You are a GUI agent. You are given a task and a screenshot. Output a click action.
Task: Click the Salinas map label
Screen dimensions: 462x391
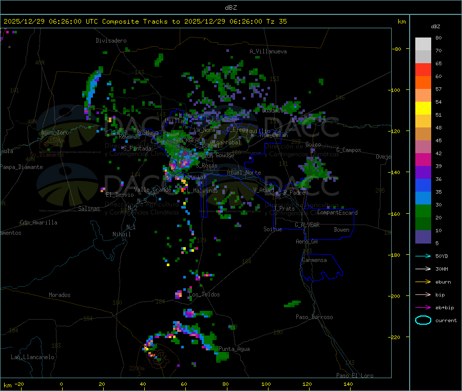click(x=89, y=209)
